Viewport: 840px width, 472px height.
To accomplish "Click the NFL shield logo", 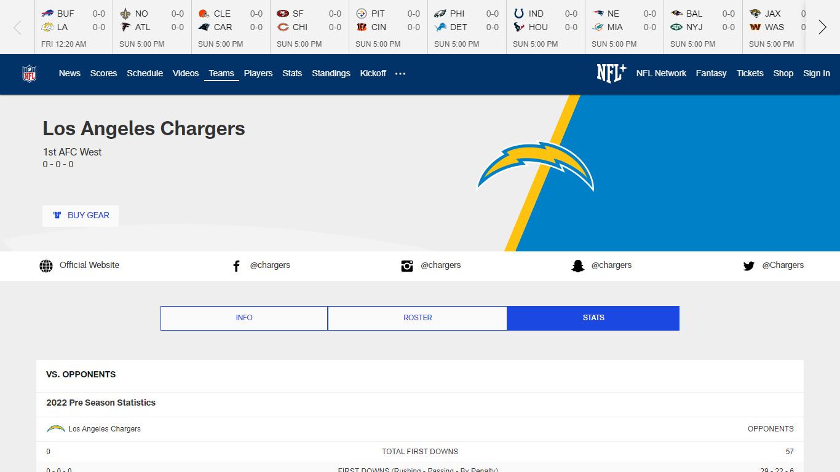I will click(29, 73).
